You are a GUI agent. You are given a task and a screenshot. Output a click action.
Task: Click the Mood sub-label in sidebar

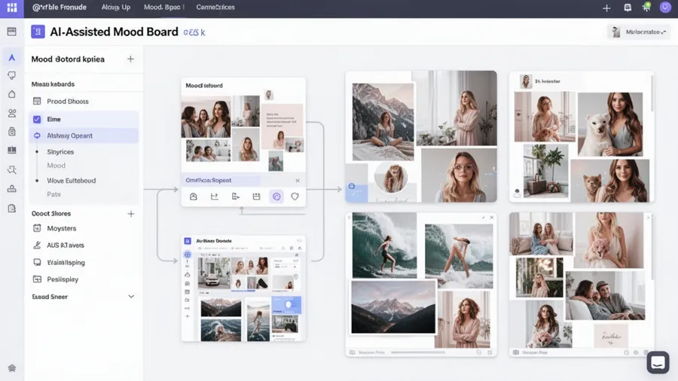[56, 166]
